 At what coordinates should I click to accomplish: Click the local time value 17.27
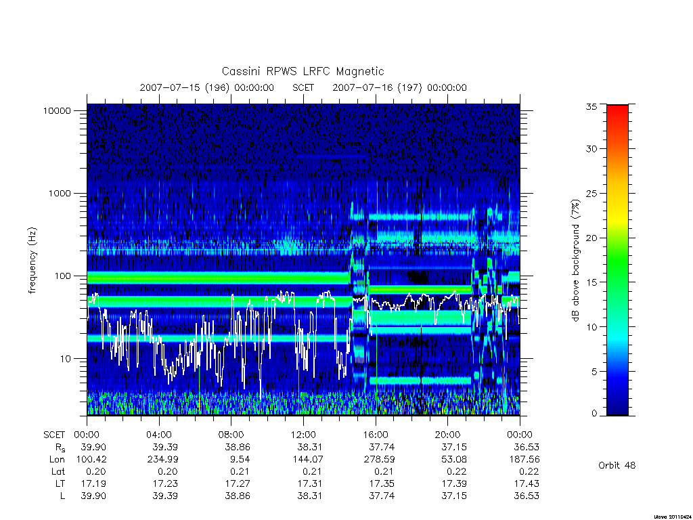(238, 483)
